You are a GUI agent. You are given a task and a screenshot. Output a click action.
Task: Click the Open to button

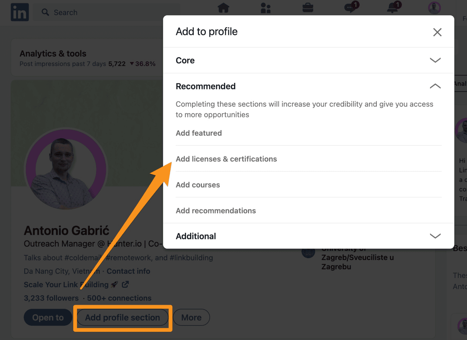coord(48,317)
